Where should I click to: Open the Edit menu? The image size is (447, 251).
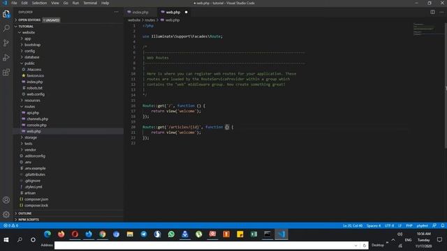pyautogui.click(x=24, y=3)
